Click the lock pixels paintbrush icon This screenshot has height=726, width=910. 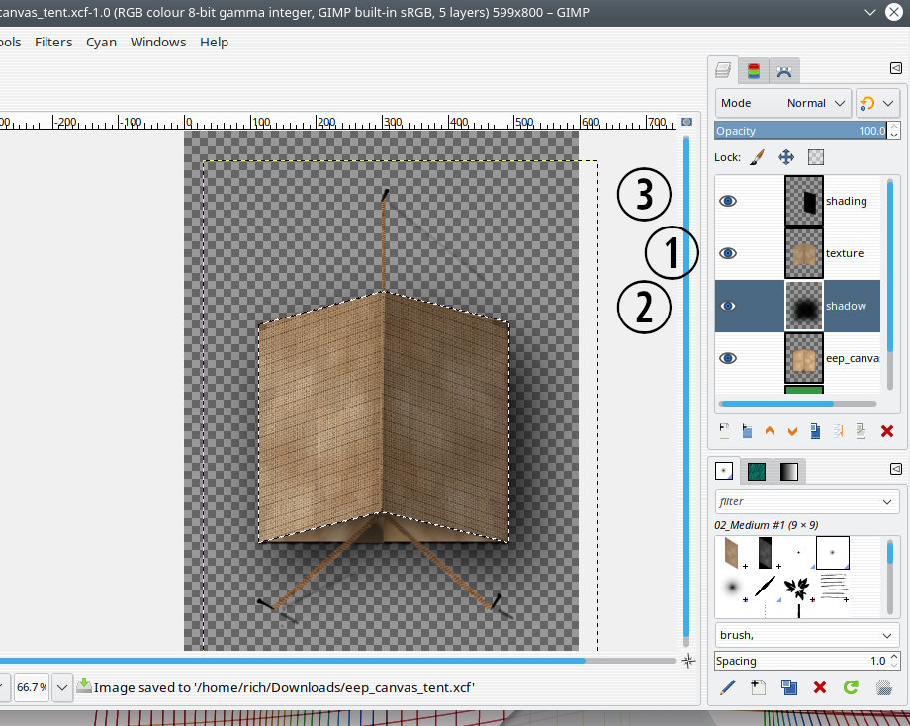(x=757, y=157)
